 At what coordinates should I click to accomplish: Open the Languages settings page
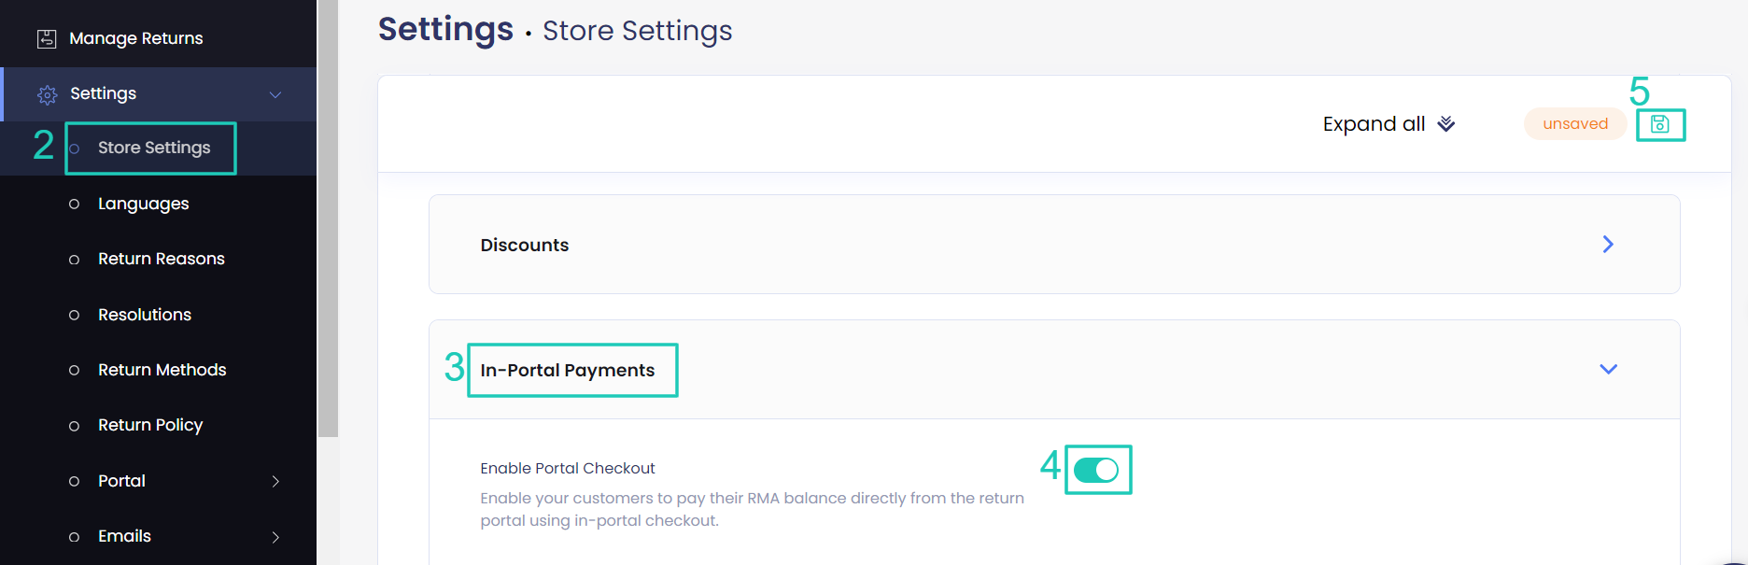point(143,204)
